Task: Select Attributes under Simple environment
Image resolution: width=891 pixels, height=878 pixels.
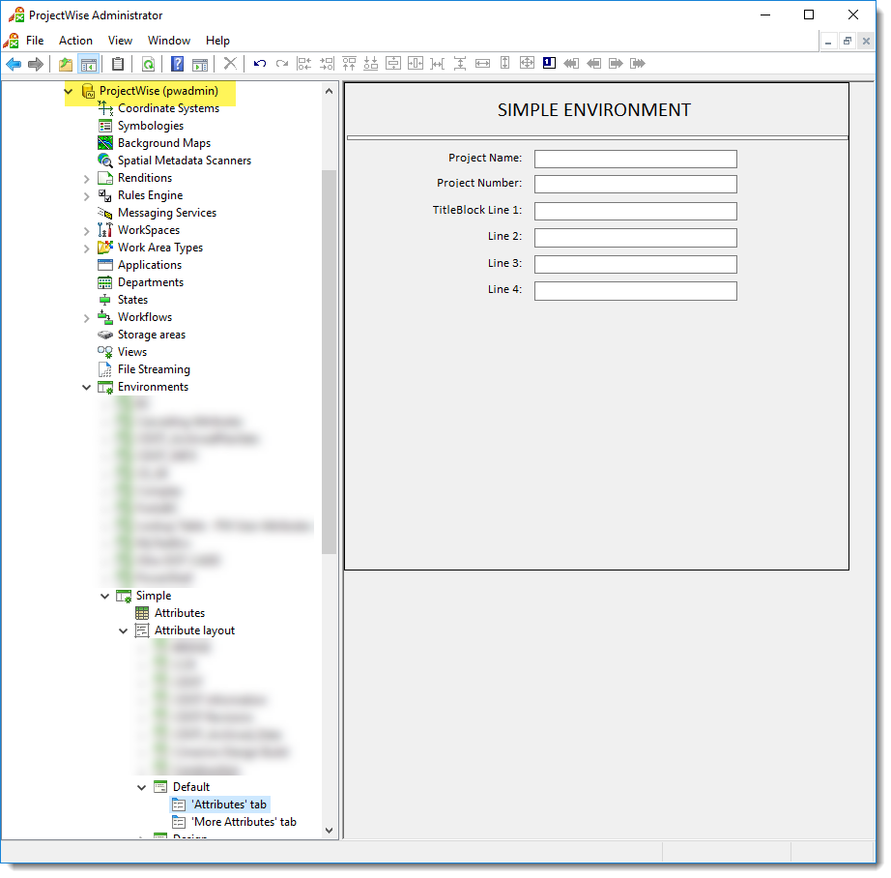Action: coord(180,613)
